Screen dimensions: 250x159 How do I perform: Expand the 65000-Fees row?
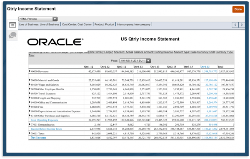click(x=30, y=106)
